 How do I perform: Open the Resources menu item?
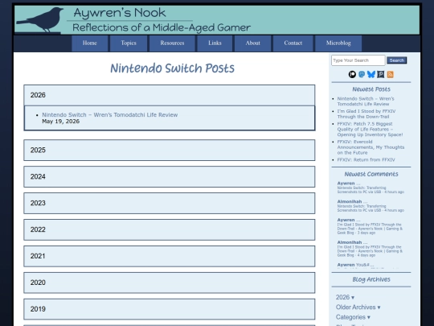pos(172,43)
